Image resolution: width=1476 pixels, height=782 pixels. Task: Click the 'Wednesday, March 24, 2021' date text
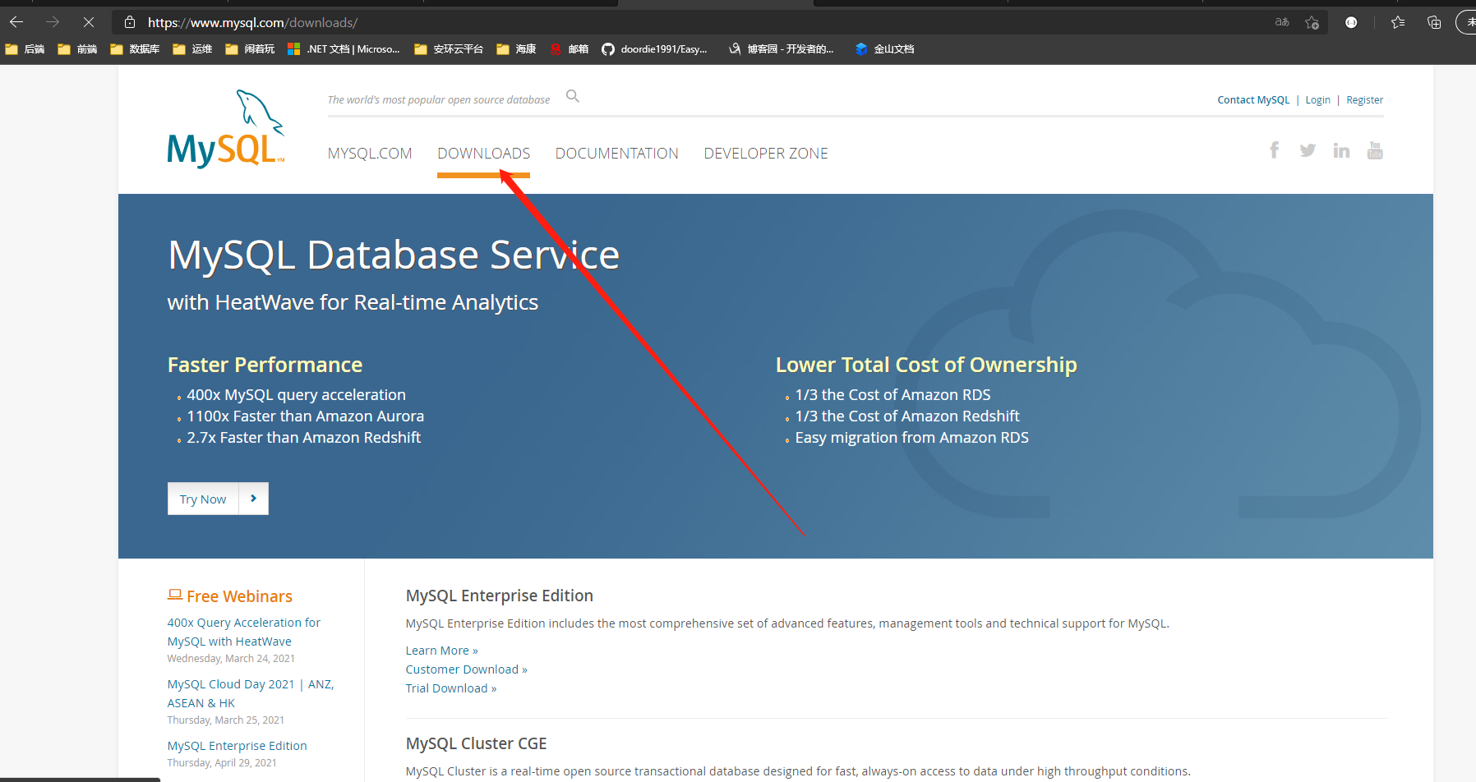[231, 659]
